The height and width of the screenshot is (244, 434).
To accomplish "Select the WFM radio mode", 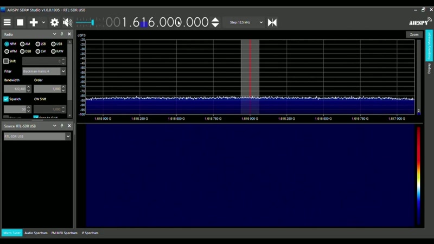I will [10, 51].
